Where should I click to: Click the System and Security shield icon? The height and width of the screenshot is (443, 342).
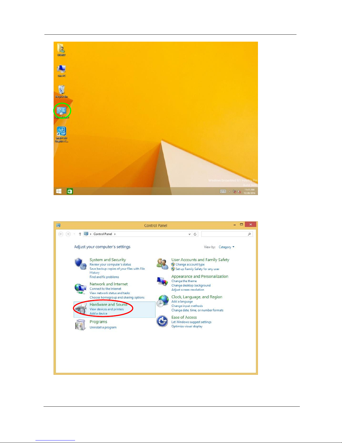(80, 264)
